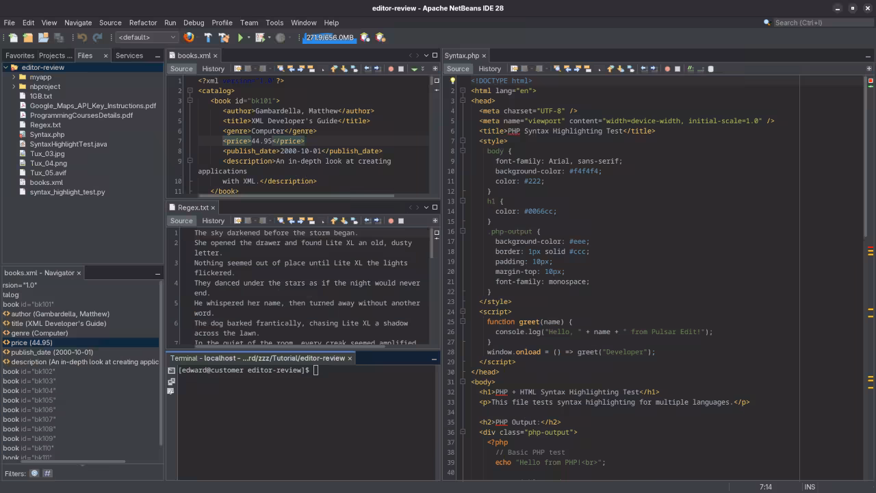Toggle insert mode via INS in status bar
Image resolution: width=876 pixels, height=493 pixels.
(810, 486)
